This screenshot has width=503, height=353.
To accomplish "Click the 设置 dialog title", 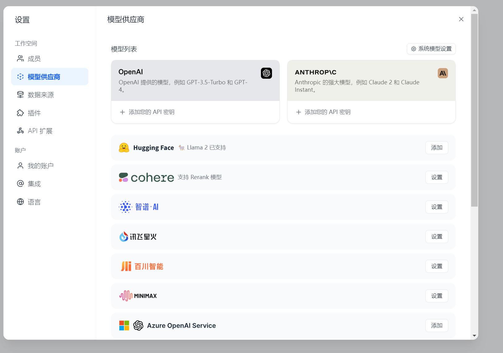I will coord(22,20).
